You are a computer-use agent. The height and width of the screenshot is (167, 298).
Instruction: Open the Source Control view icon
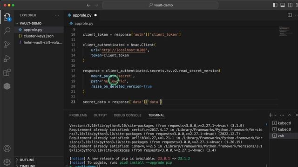7,45
